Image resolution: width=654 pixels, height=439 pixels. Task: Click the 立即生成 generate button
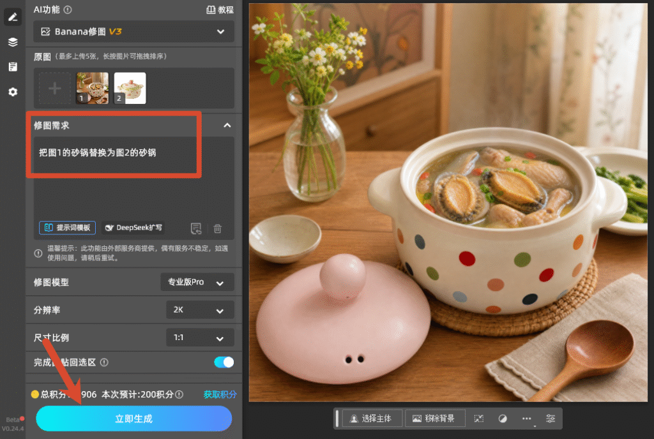pyautogui.click(x=133, y=419)
